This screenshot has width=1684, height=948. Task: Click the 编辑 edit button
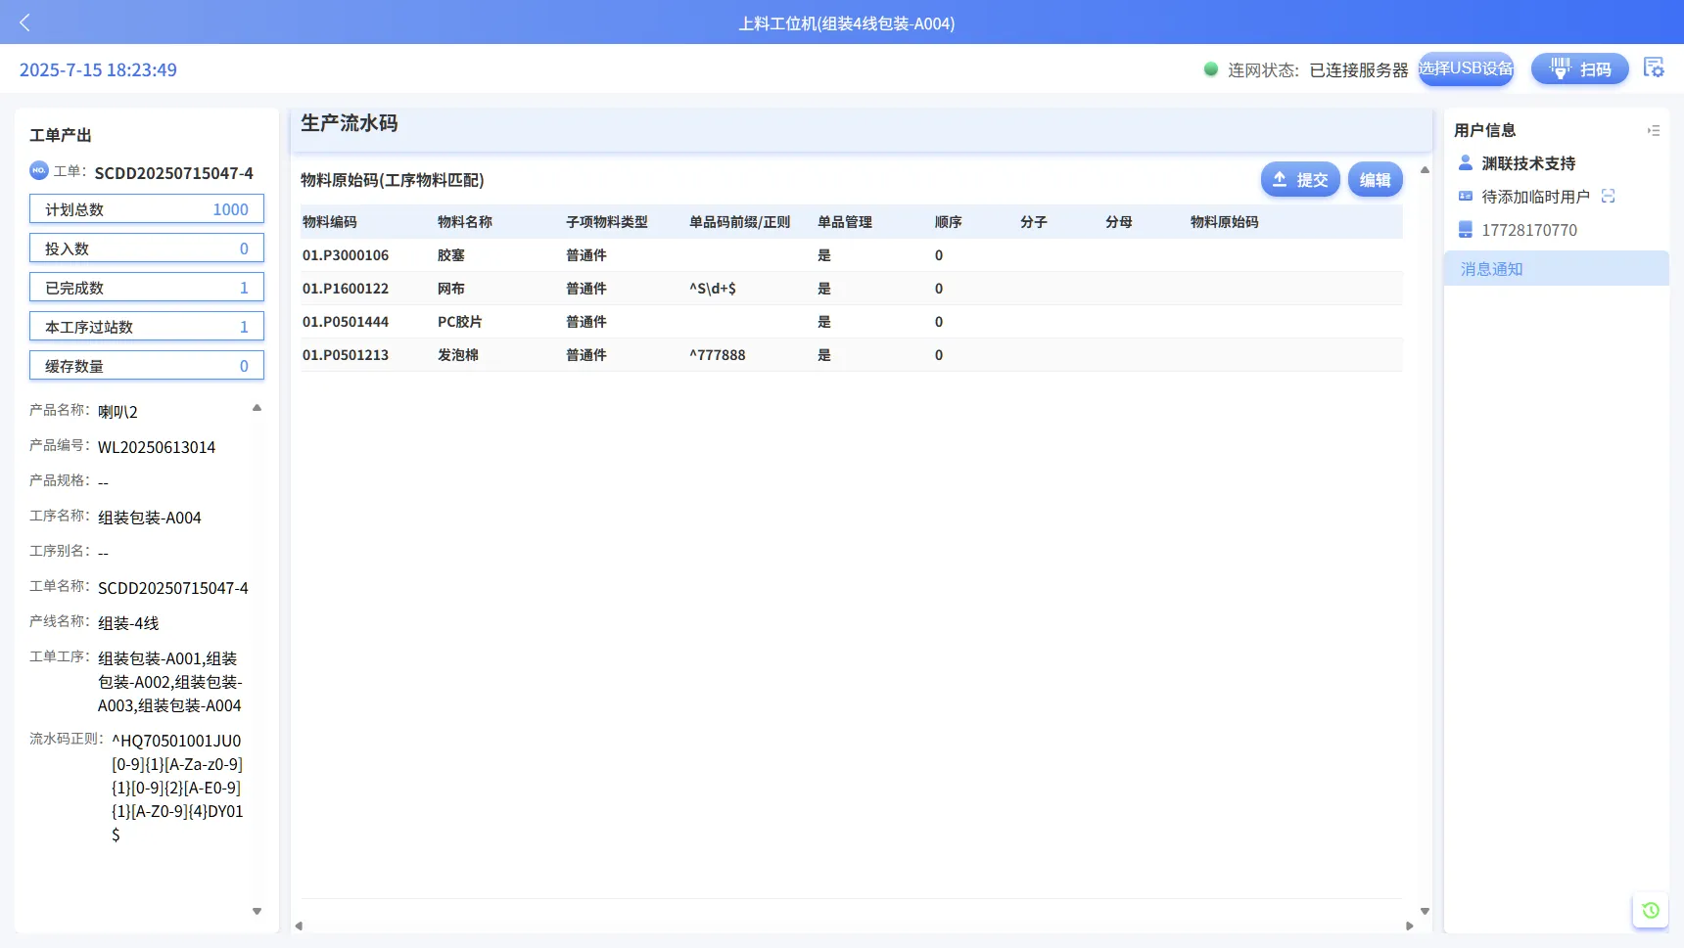coord(1375,180)
